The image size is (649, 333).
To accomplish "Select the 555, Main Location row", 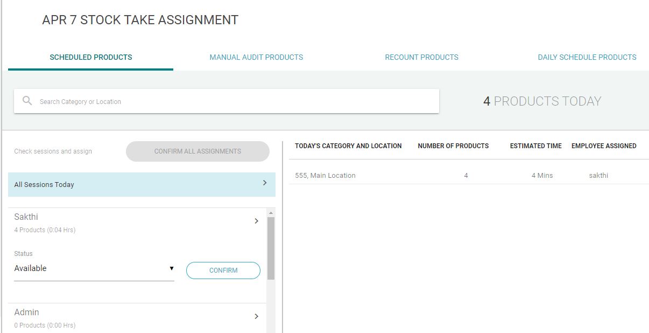I will tap(325, 176).
